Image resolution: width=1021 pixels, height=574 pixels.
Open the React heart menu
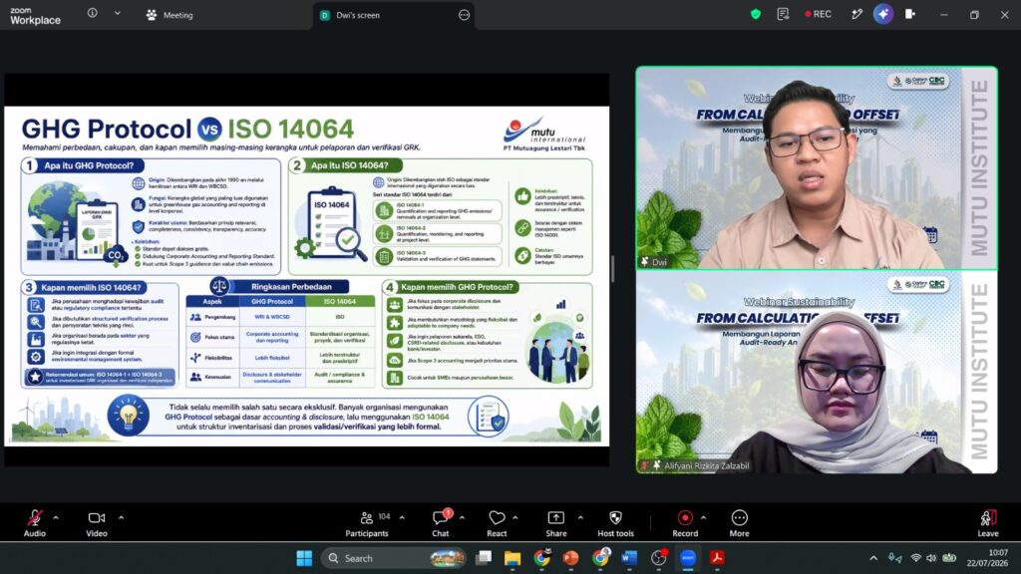pyautogui.click(x=497, y=522)
